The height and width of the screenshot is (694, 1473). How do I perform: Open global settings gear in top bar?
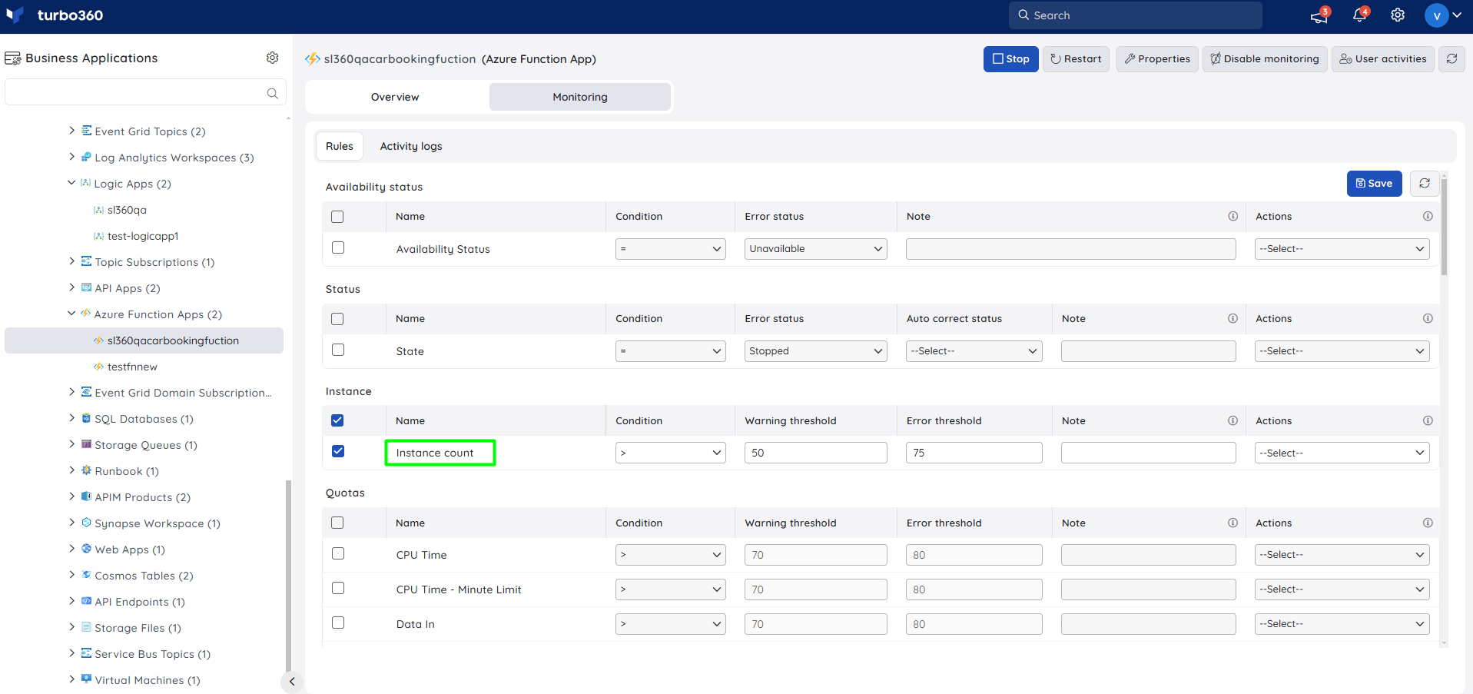(1398, 15)
